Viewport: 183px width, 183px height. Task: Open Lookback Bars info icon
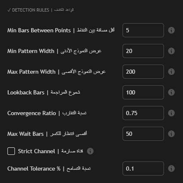tap(171, 92)
